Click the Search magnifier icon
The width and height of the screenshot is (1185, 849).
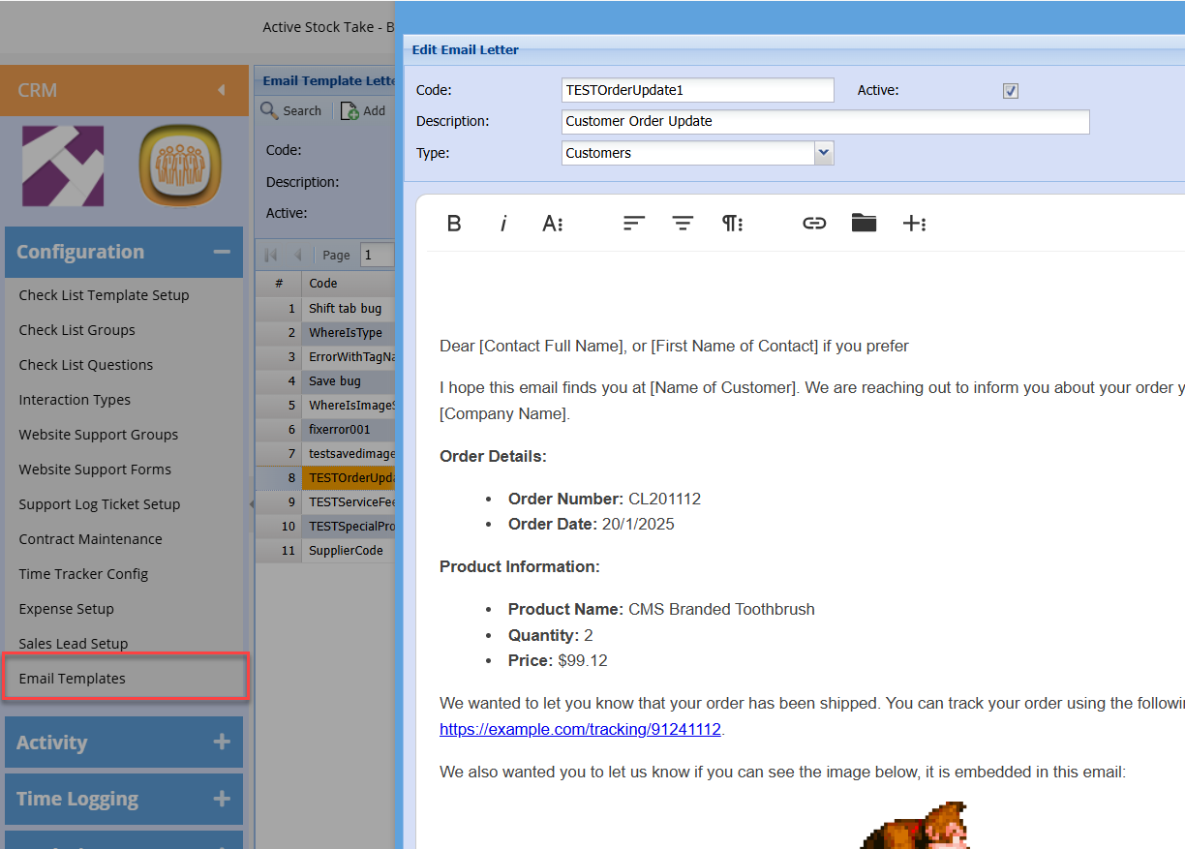269,110
